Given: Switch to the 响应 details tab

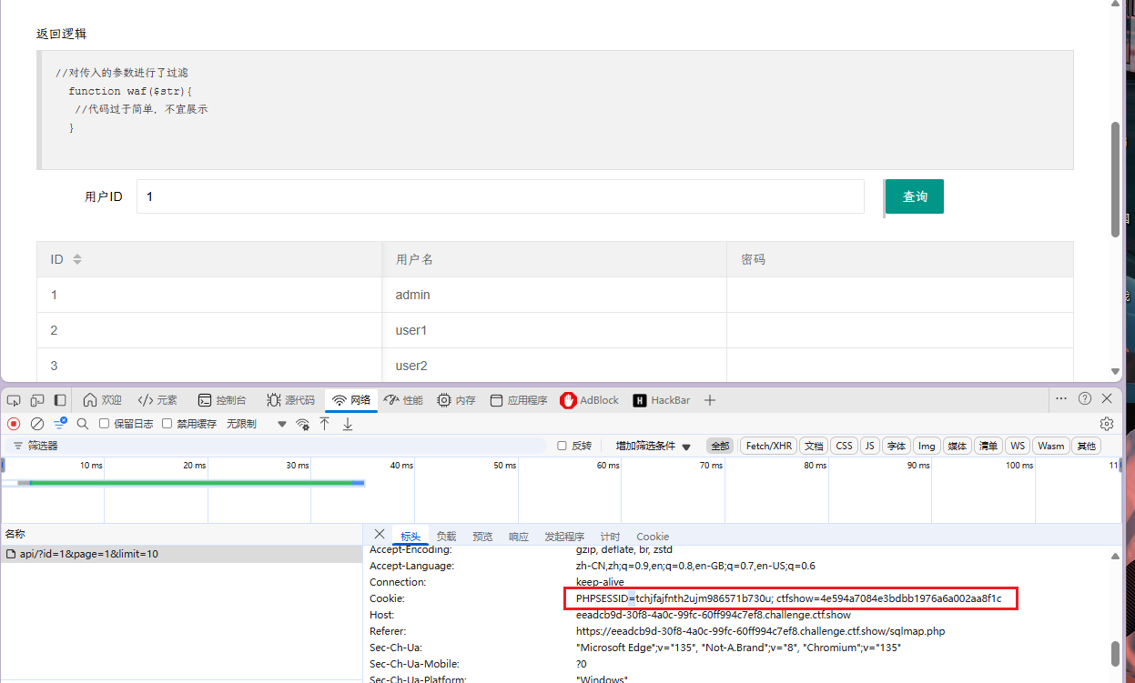Looking at the screenshot, I should click(519, 537).
